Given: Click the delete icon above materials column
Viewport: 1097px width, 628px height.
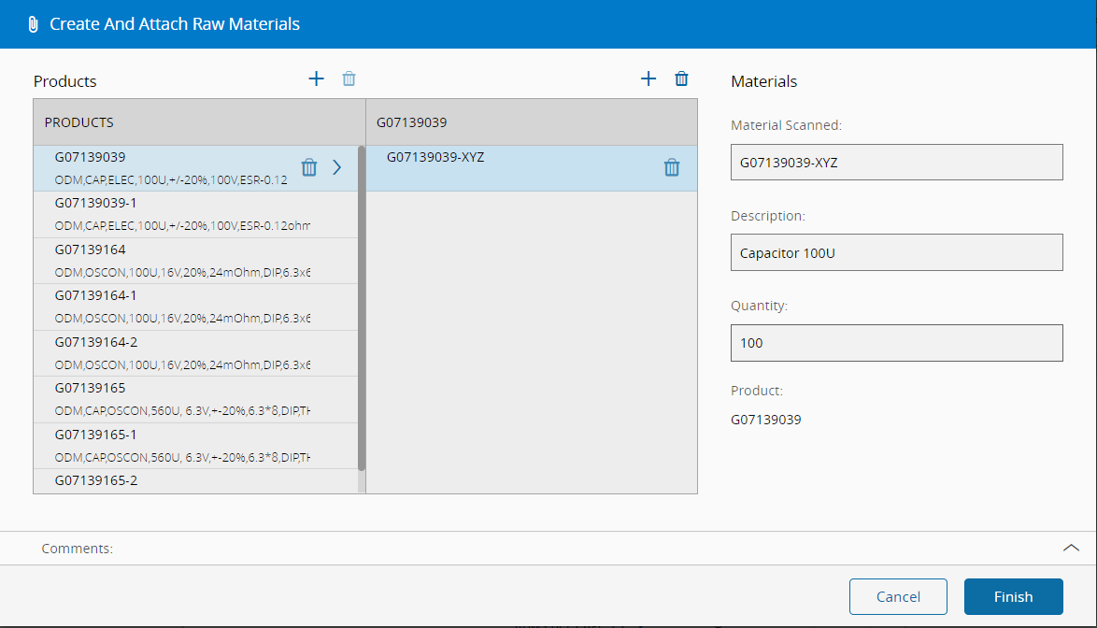Looking at the screenshot, I should (682, 79).
